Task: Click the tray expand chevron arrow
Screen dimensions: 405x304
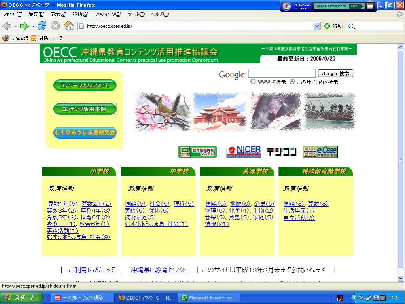Action: point(354,298)
